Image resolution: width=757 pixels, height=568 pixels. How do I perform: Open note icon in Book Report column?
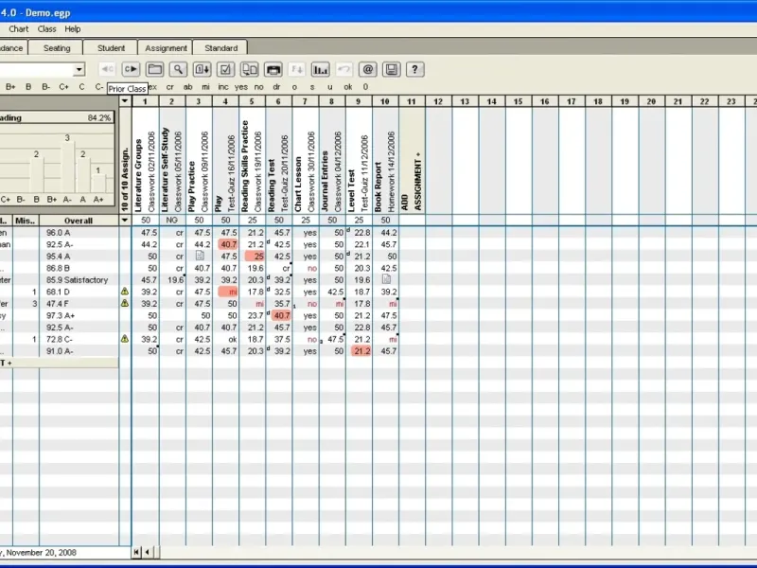tap(386, 279)
